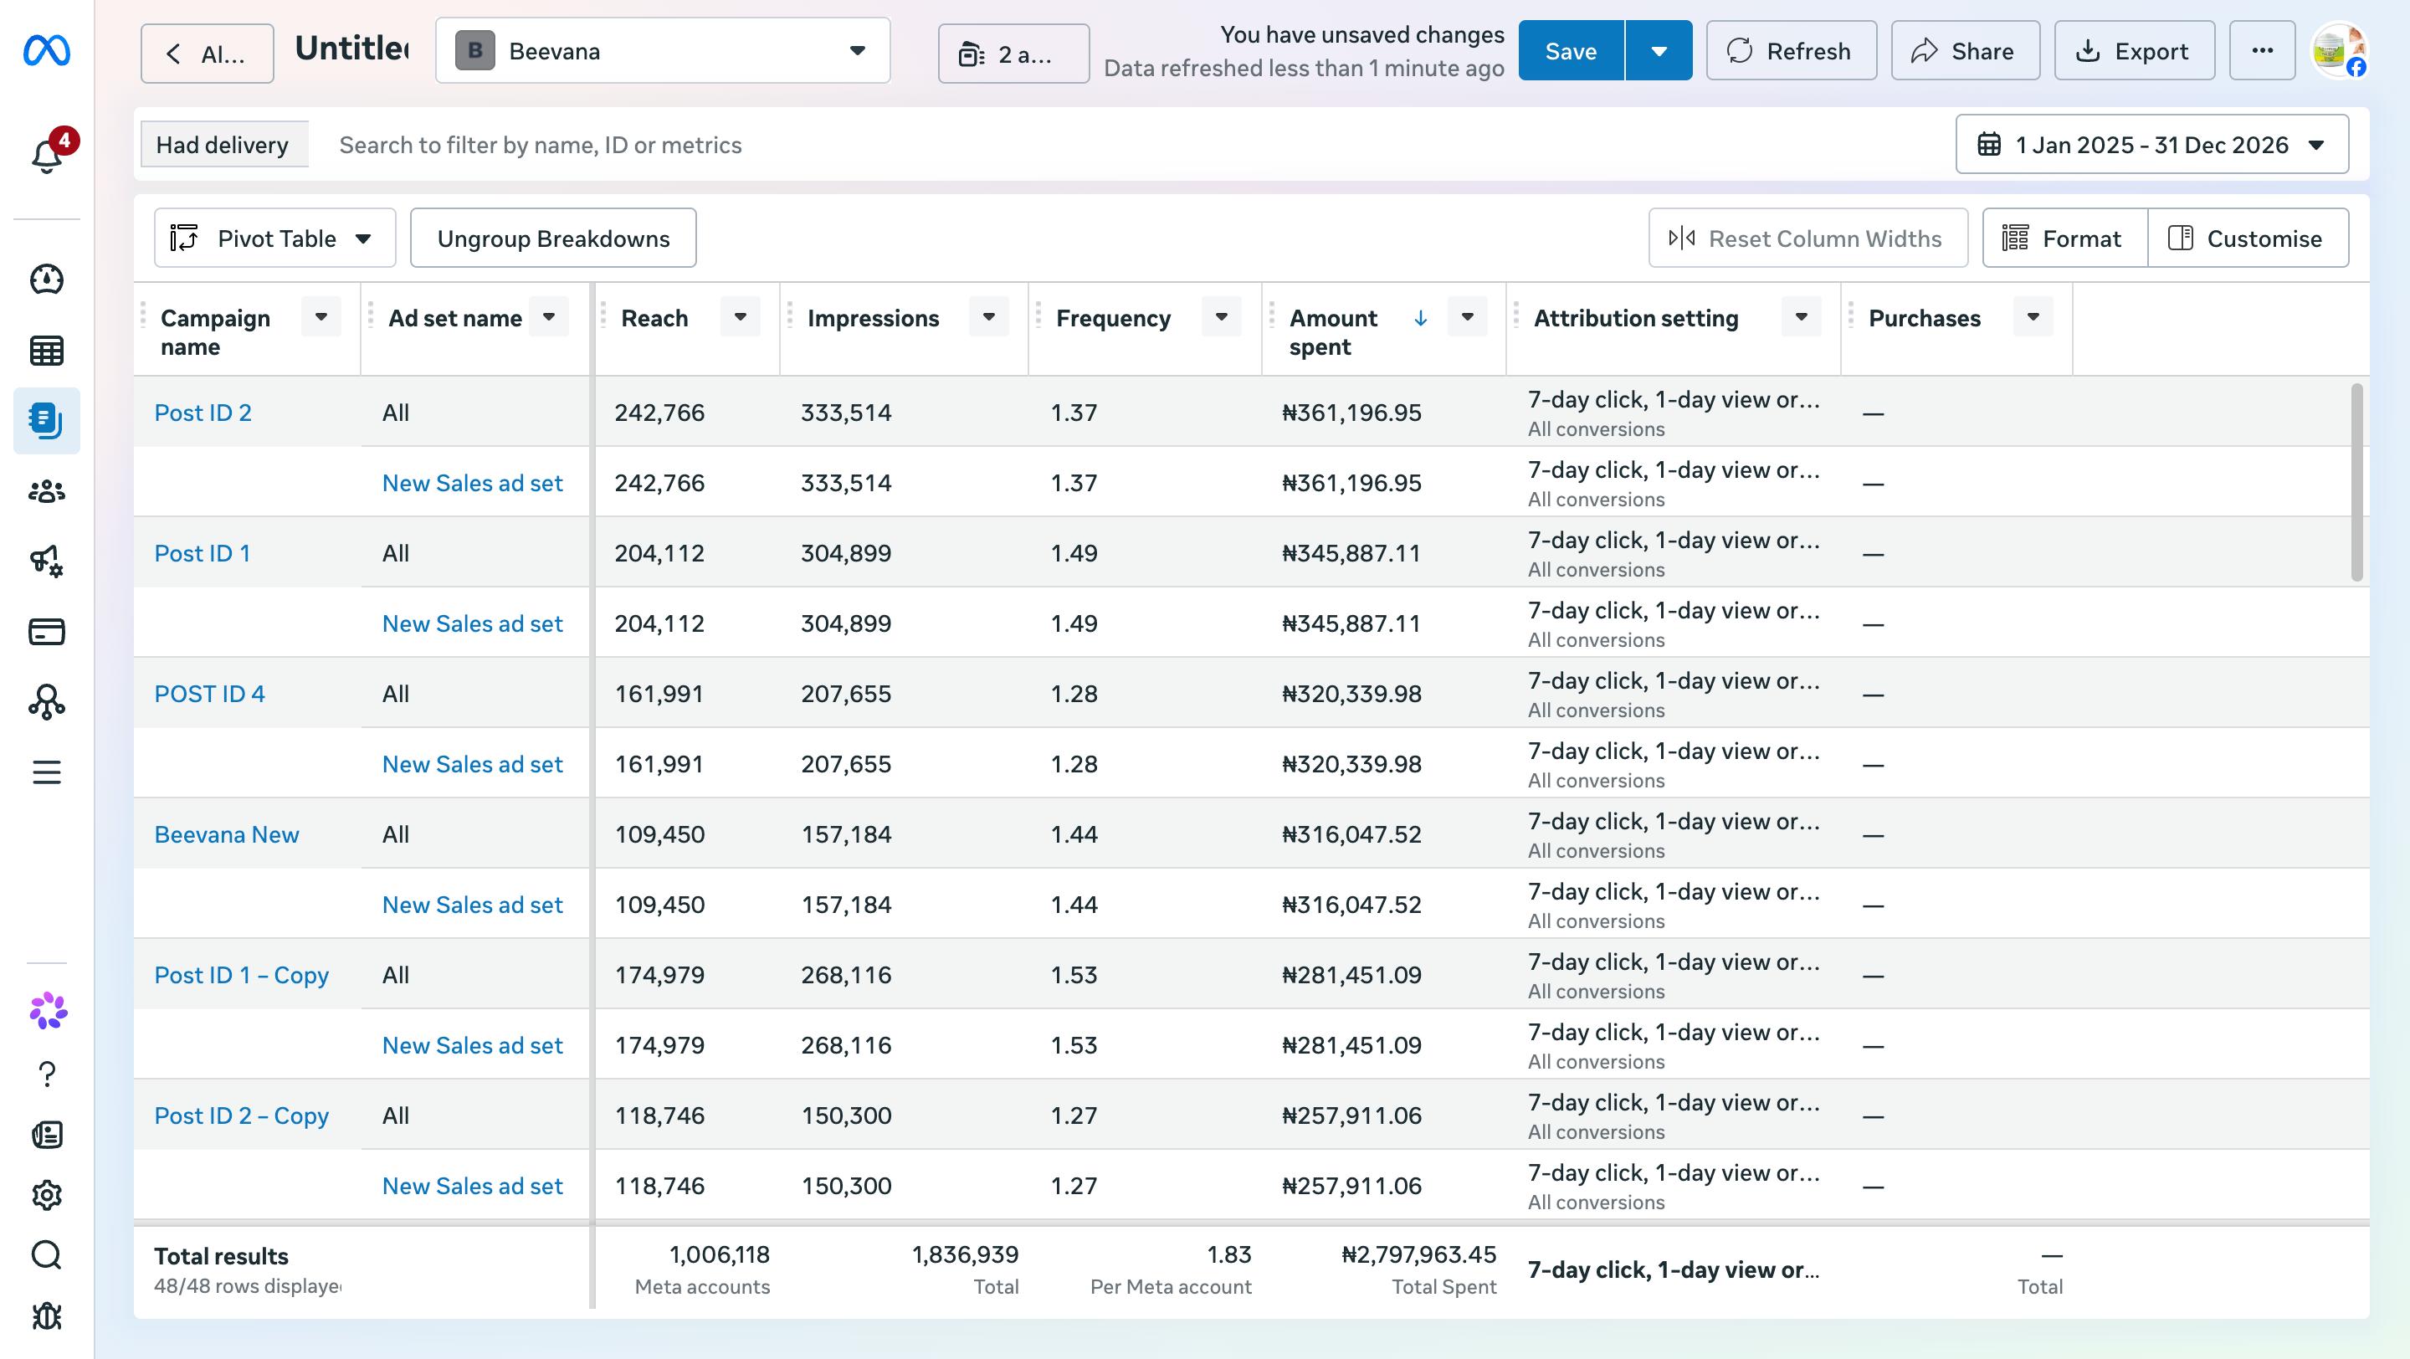Go back using the arrow button
This screenshot has width=2410, height=1359.
(207, 54)
